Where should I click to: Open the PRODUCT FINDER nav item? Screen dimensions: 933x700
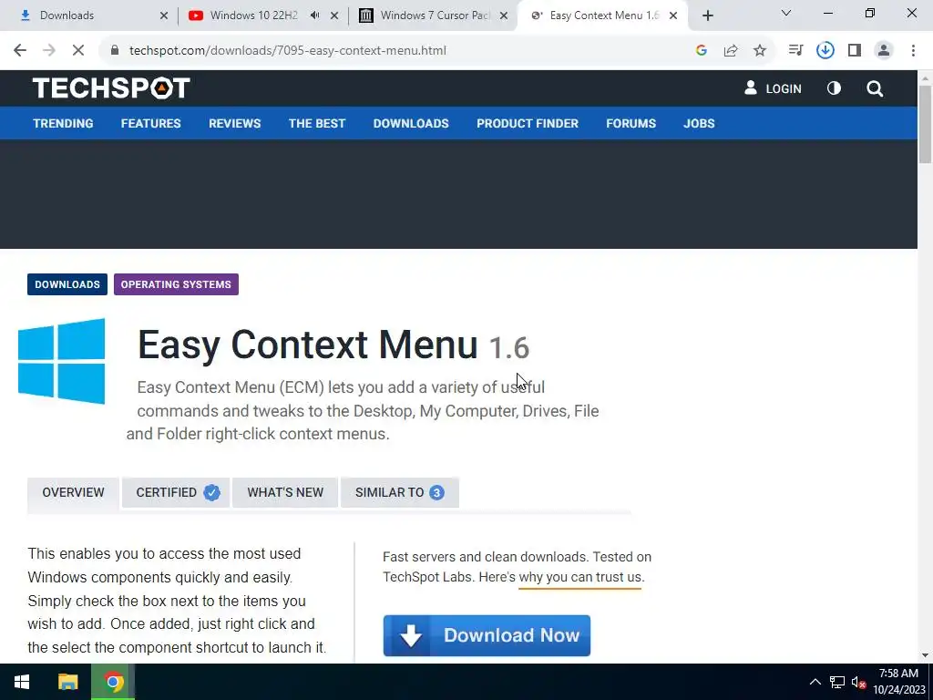pos(528,123)
